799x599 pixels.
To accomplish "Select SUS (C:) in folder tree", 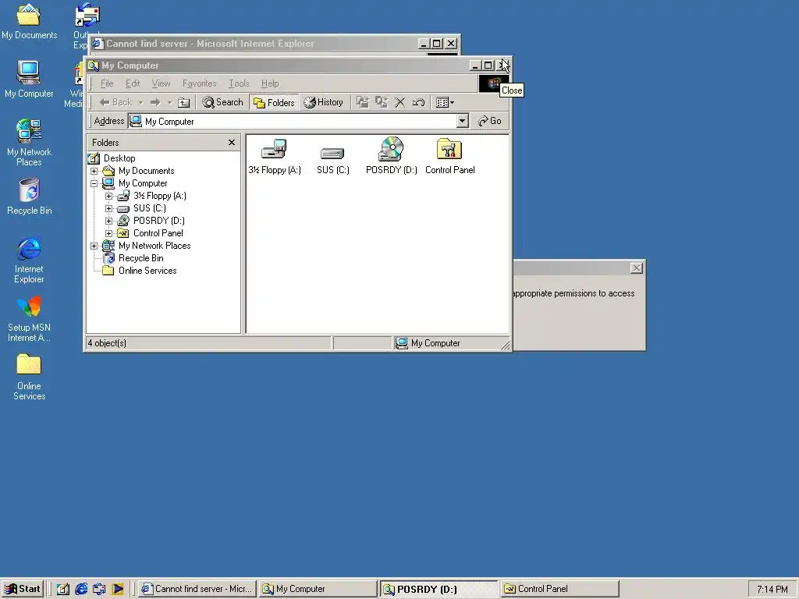I will pyautogui.click(x=149, y=208).
